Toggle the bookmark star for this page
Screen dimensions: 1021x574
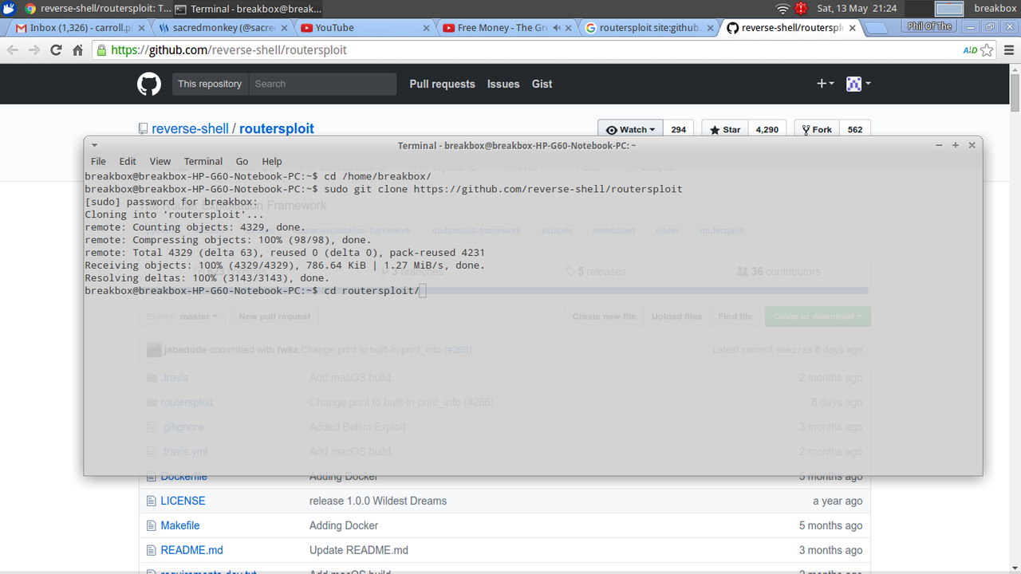click(987, 49)
